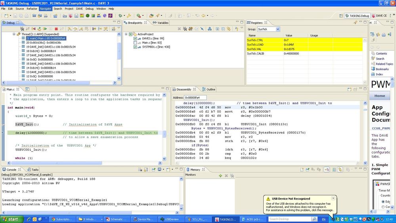Click the Step Into icon in Debug panel
The width and height of the screenshot is (396, 223).
69,29
